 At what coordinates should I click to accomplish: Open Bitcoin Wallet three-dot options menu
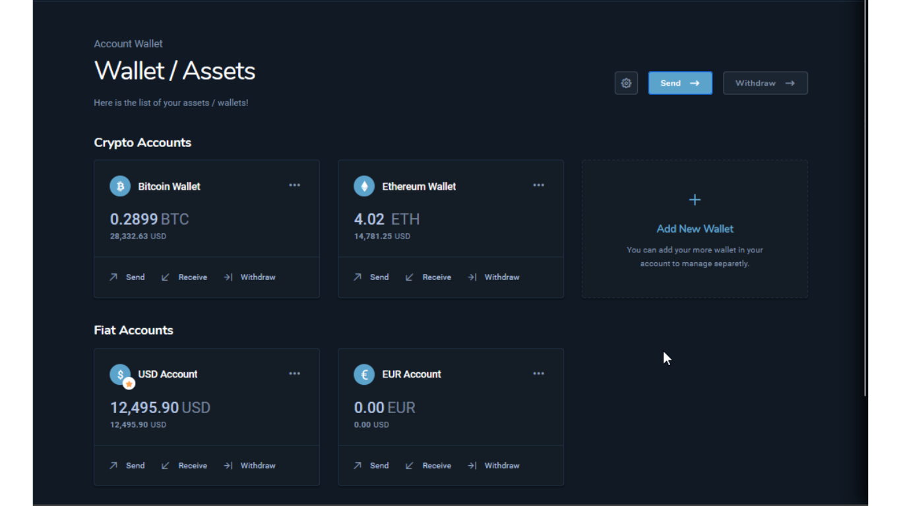point(295,185)
